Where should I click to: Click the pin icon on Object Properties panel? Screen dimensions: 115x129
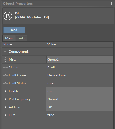(x=111, y=4)
